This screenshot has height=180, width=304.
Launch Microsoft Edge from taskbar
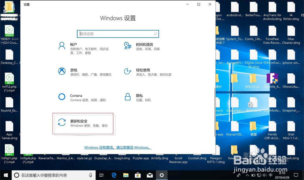(114, 175)
